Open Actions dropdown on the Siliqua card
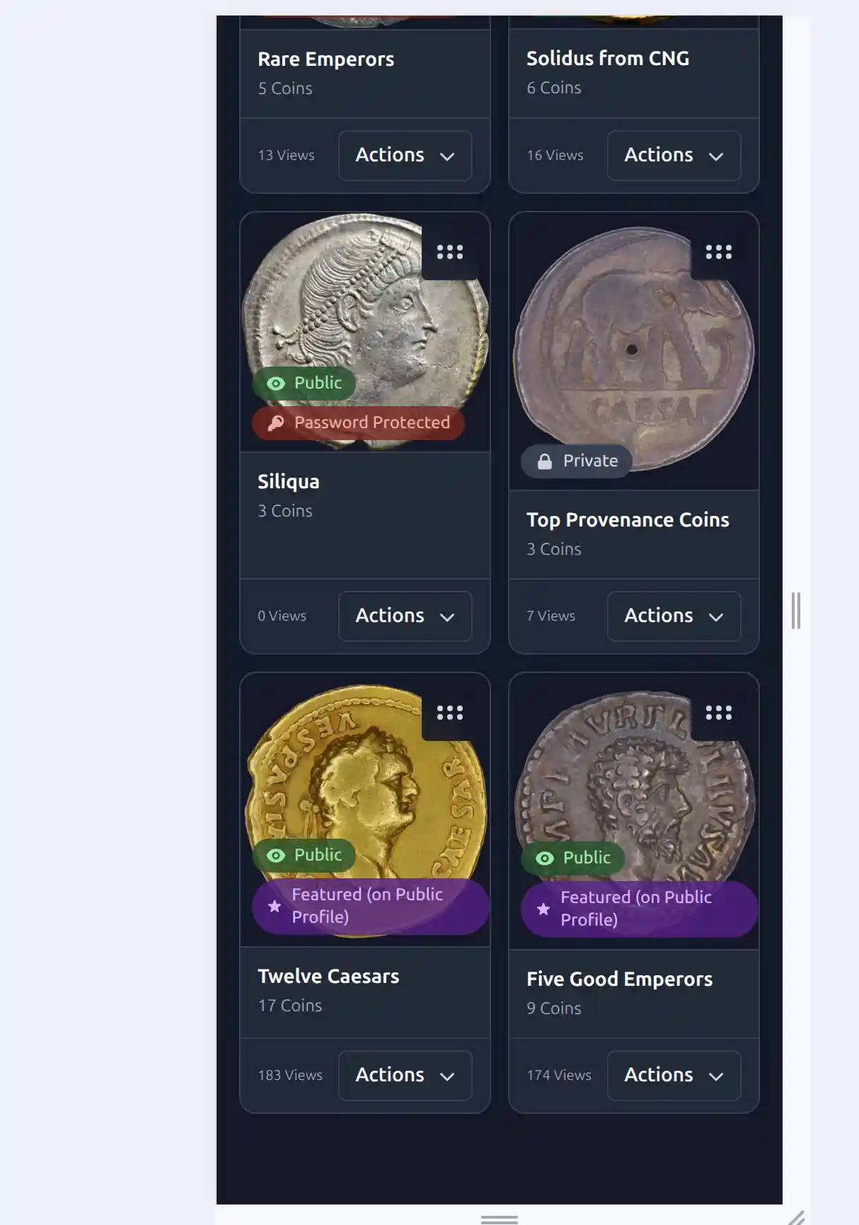The height and width of the screenshot is (1225, 859). pyautogui.click(x=405, y=616)
